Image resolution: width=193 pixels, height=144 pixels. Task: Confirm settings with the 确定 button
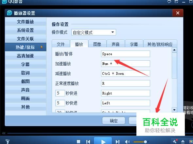[x=114, y=121]
